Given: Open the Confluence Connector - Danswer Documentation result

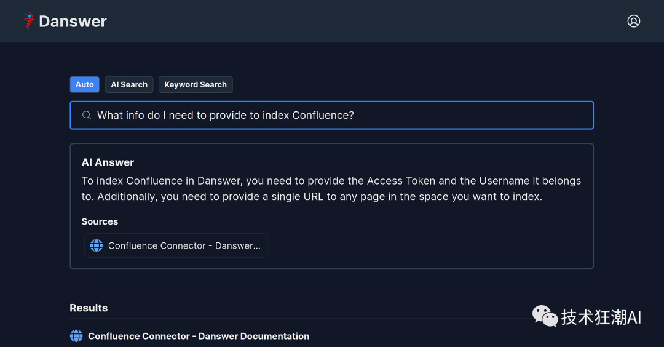Looking at the screenshot, I should pos(199,336).
